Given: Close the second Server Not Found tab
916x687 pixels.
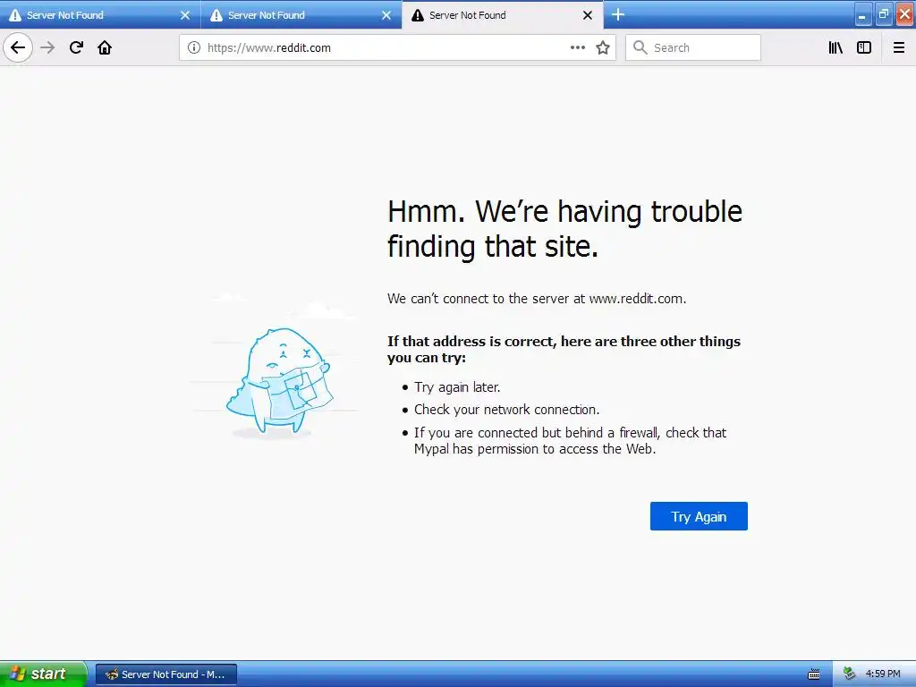Looking at the screenshot, I should point(386,15).
